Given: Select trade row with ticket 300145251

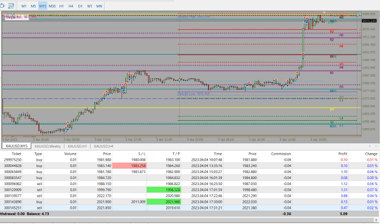Looking at the screenshot, I should [189, 208].
